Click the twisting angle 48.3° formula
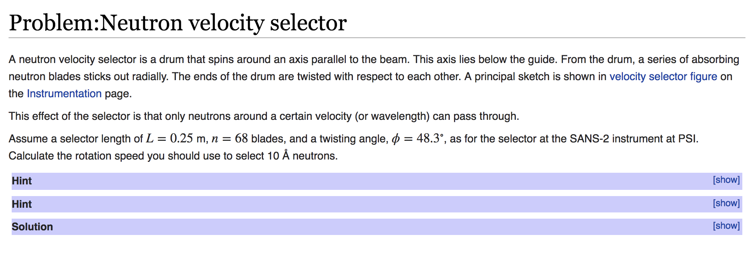Viewport: 754px width, 256px height. click(x=417, y=139)
